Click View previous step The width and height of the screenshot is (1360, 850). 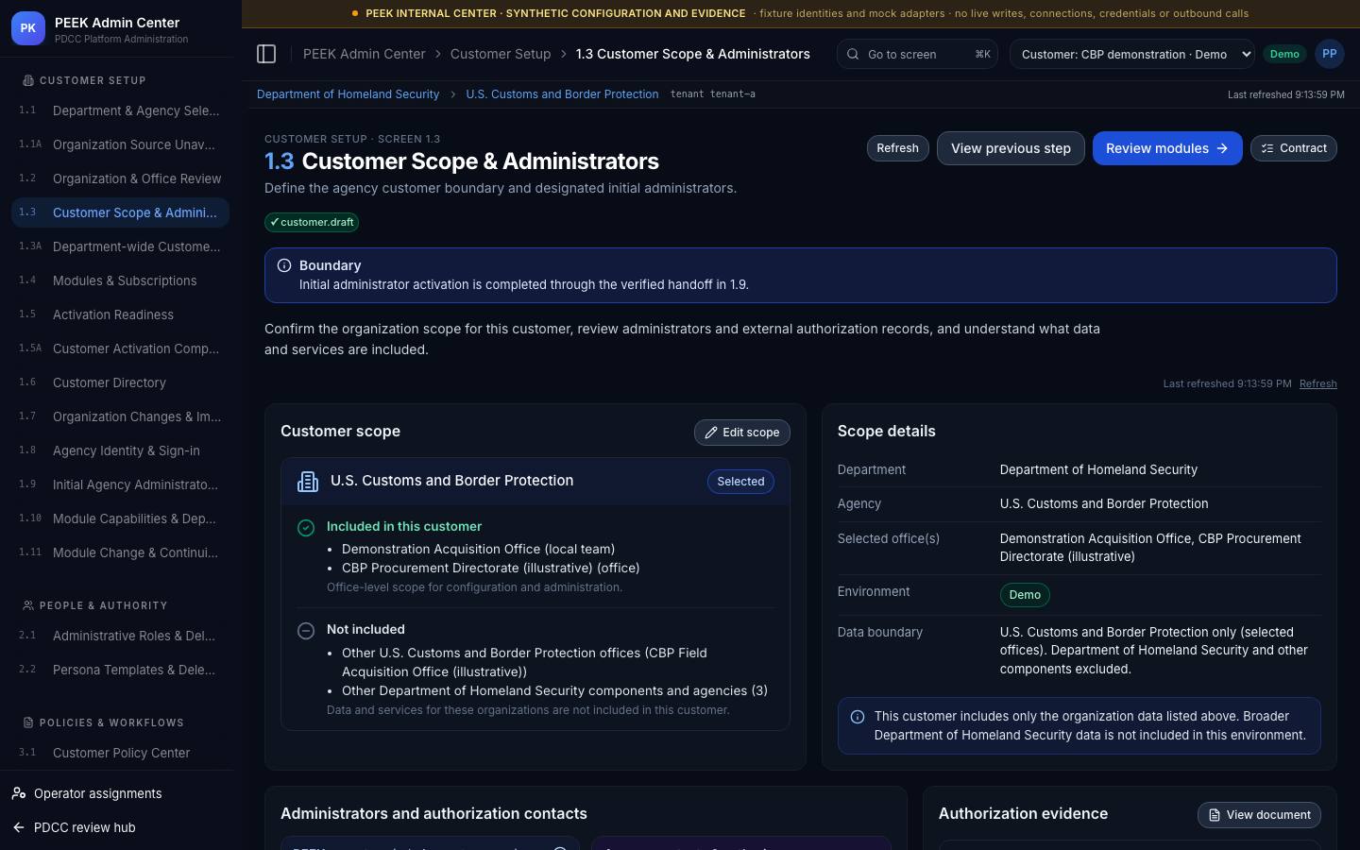click(x=1011, y=148)
